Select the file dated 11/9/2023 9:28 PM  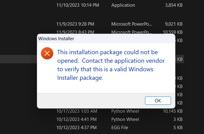tap(75, 24)
